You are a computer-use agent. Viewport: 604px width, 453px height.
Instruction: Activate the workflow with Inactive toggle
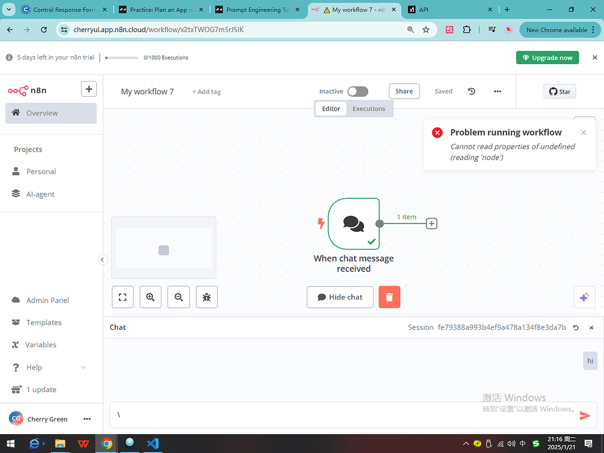coord(357,91)
